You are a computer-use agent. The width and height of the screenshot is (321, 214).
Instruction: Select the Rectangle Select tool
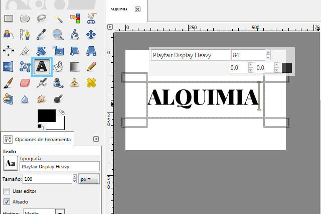9,19
